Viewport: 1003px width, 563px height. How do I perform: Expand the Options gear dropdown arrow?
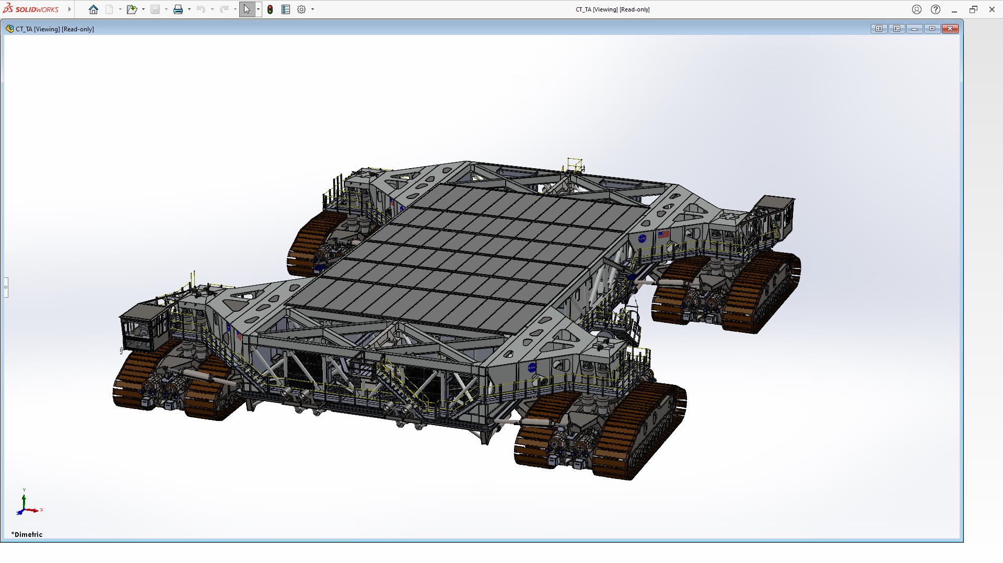coord(312,9)
